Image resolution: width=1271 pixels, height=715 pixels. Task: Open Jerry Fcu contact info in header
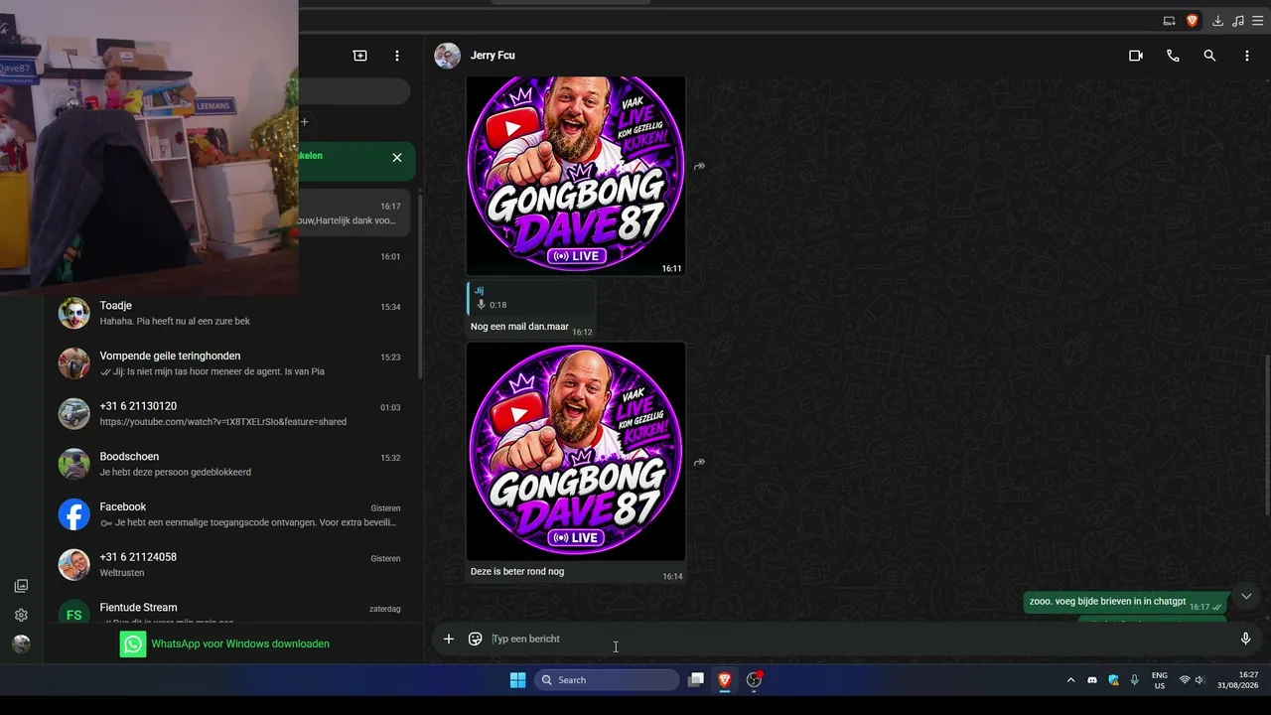click(493, 56)
